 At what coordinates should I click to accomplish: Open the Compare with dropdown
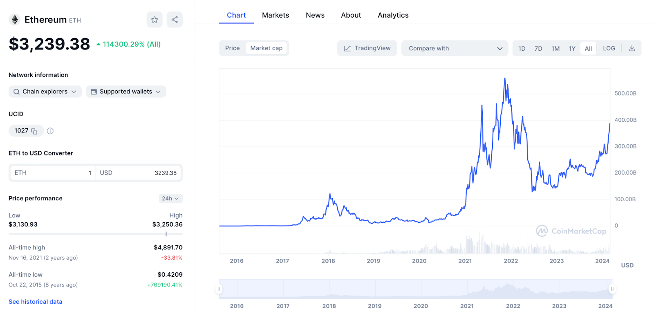[x=455, y=48]
